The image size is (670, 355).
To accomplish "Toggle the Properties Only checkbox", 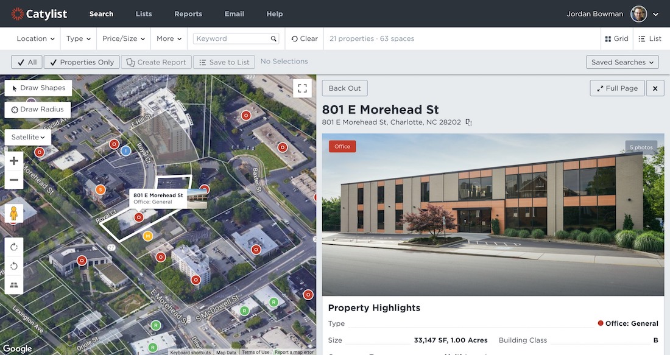I will pyautogui.click(x=82, y=62).
